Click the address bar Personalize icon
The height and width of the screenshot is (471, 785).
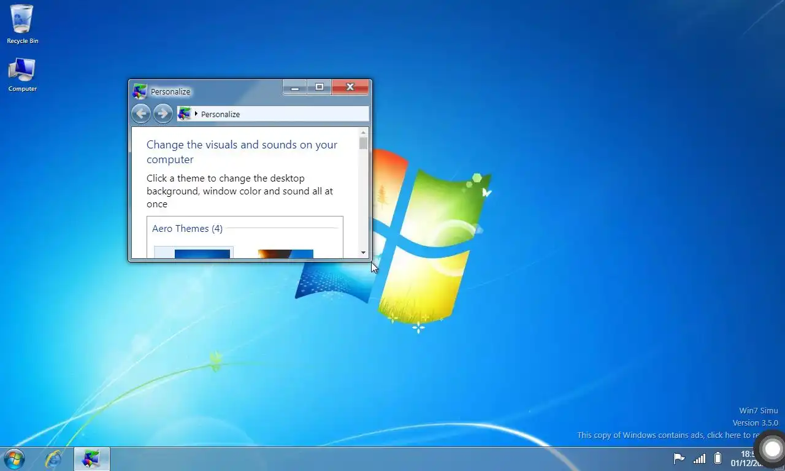click(x=184, y=113)
